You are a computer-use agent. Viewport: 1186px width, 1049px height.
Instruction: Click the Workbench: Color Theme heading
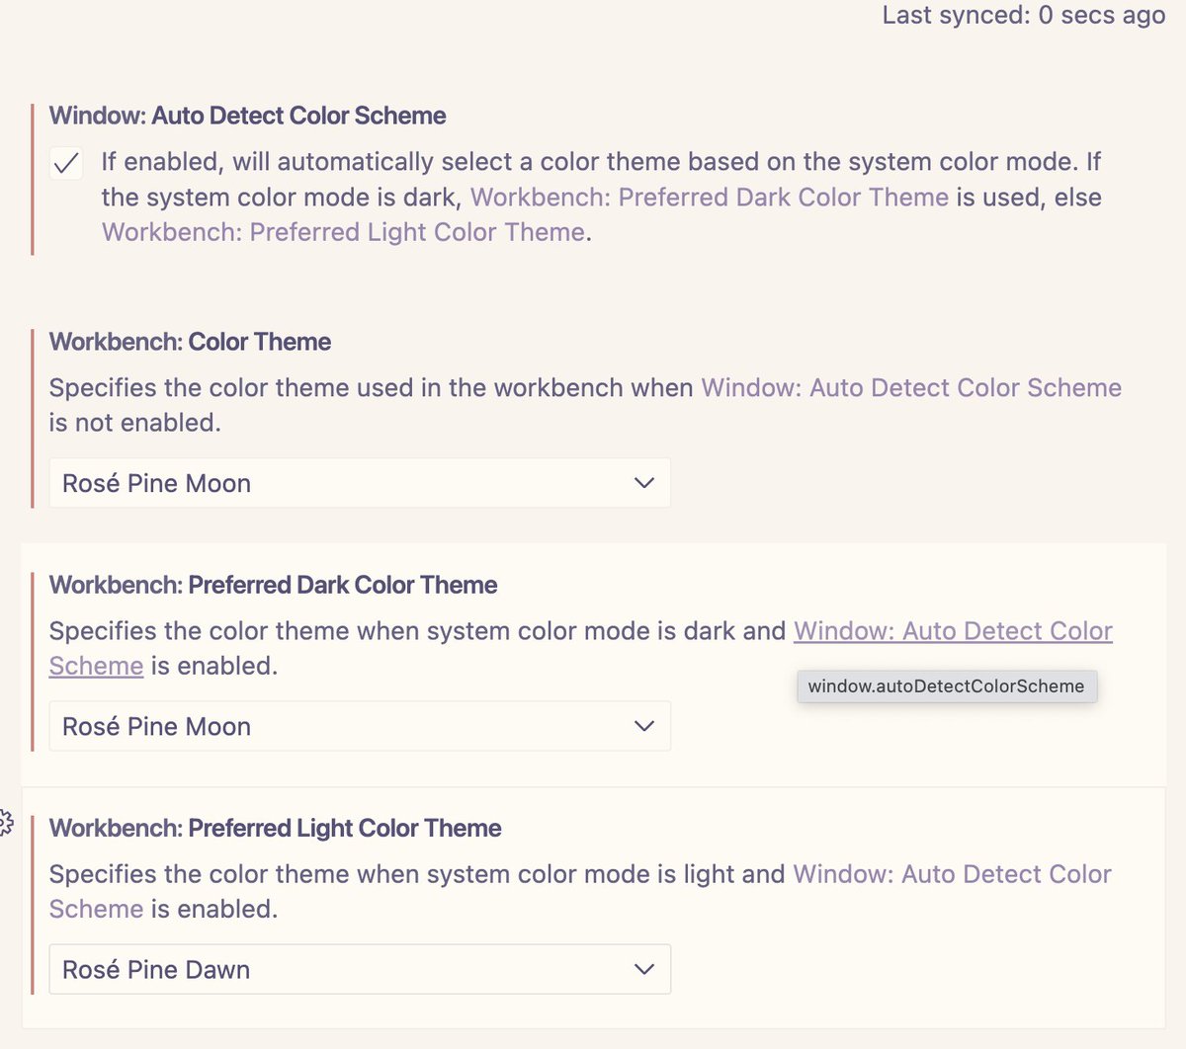(190, 342)
